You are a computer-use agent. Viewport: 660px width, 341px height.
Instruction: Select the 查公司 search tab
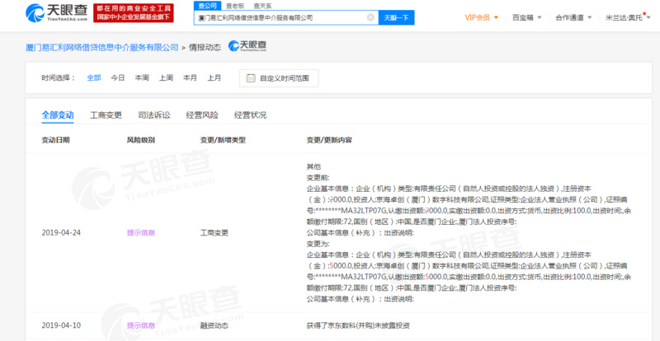[x=207, y=6]
